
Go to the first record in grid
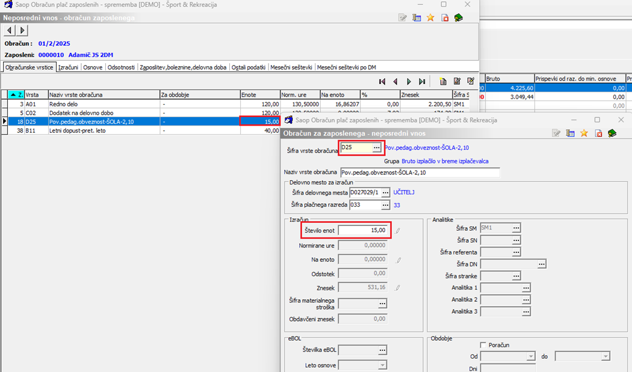pos(382,81)
